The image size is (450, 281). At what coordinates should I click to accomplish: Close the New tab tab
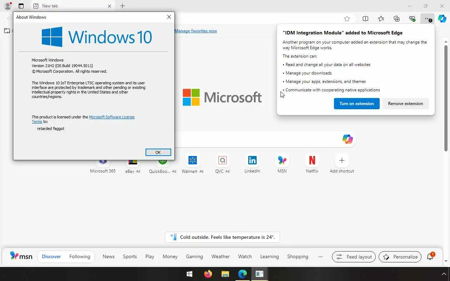tap(109, 6)
